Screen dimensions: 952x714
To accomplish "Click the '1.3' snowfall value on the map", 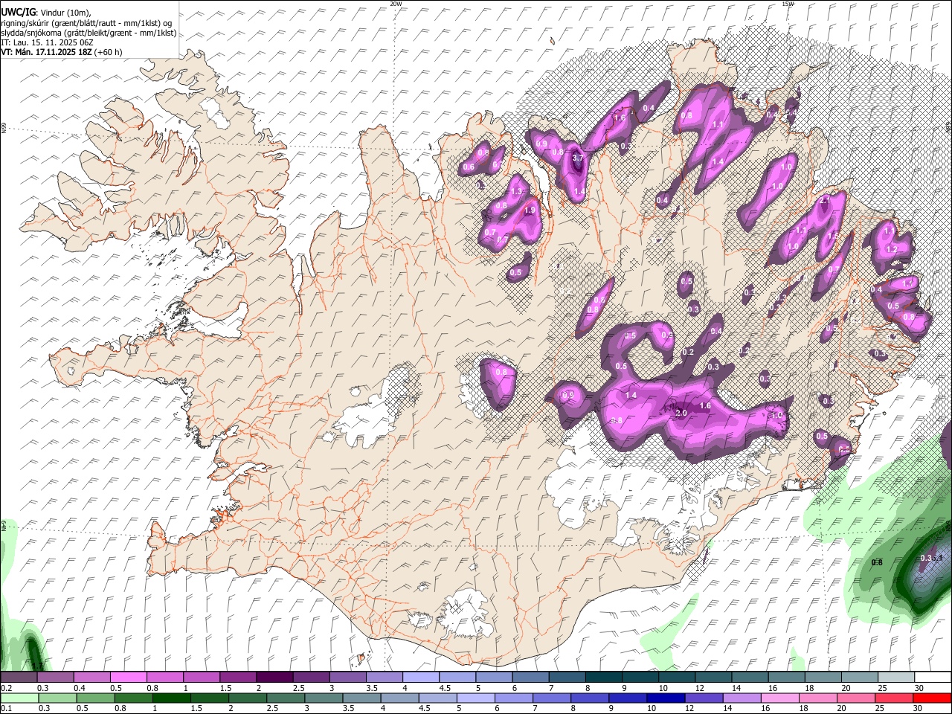I will coord(516,192).
